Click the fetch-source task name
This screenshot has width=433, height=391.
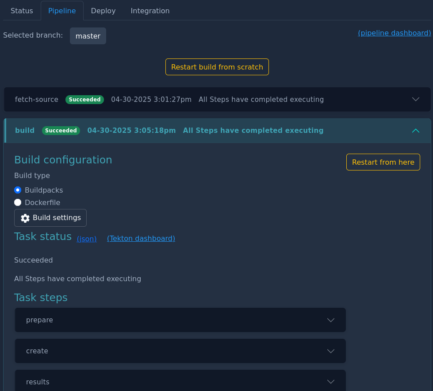click(36, 100)
